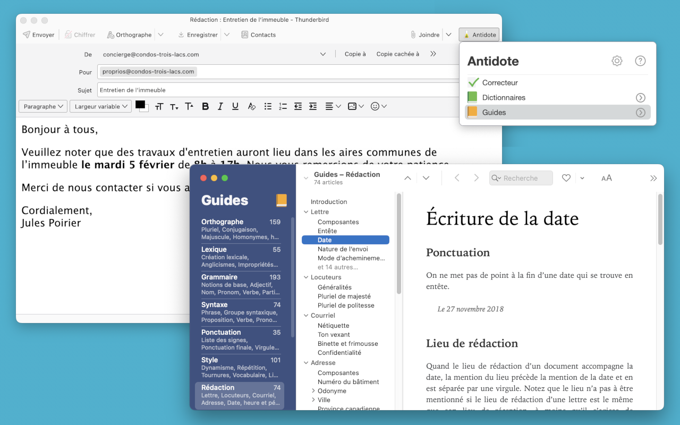The width and height of the screenshot is (680, 425).
Task: Click the Guides toolbar overflow chevrons
Action: tap(653, 178)
